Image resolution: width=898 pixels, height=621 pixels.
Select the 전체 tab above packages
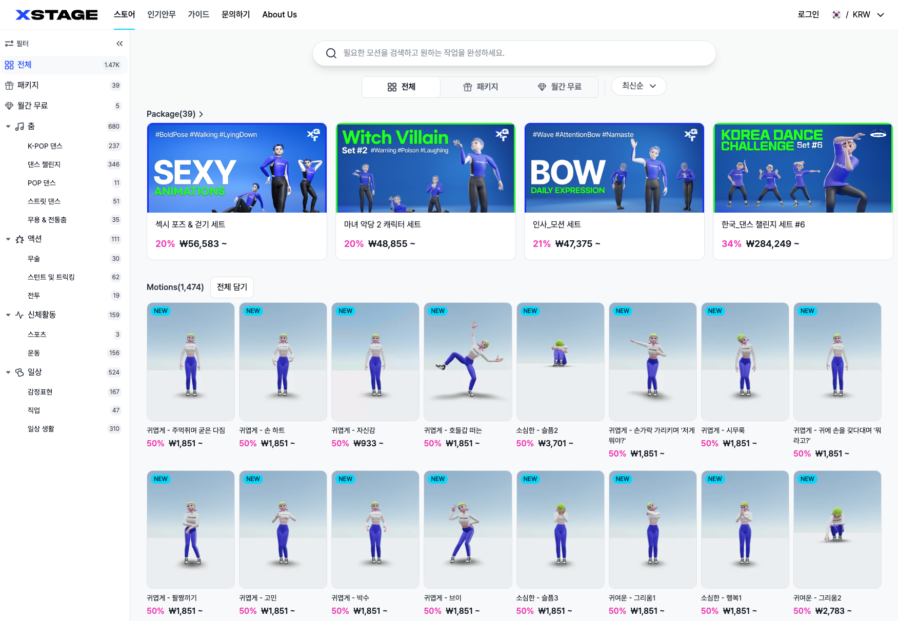click(x=401, y=87)
